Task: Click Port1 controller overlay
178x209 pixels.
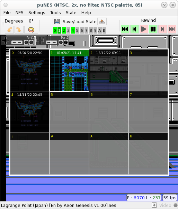Action: coord(17,40)
